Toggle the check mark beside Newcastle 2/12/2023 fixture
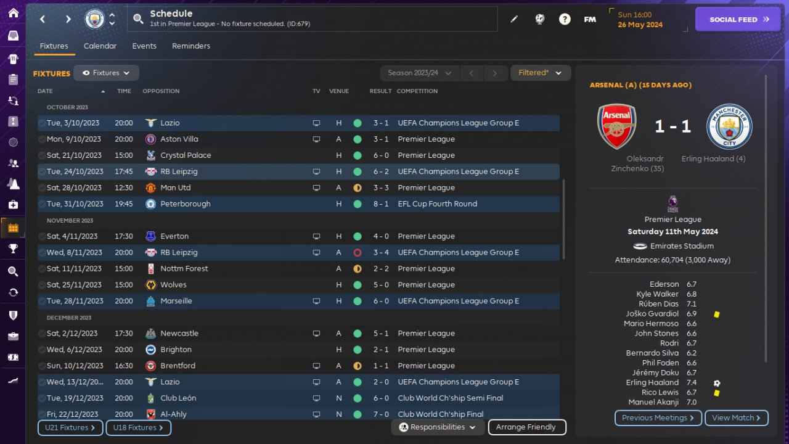Viewport: 789px width, 444px height. coord(42,334)
